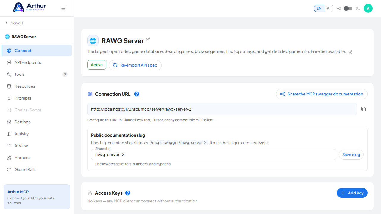Click the Public documentation slug heading
This screenshot has height=214, width=381.
[x=118, y=135]
